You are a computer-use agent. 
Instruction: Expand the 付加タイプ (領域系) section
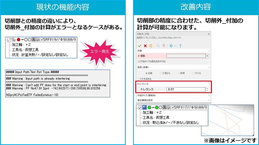[x=209, y=96]
